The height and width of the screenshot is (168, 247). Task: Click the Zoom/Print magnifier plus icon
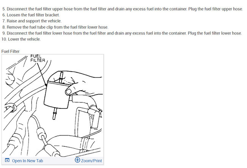(78, 160)
